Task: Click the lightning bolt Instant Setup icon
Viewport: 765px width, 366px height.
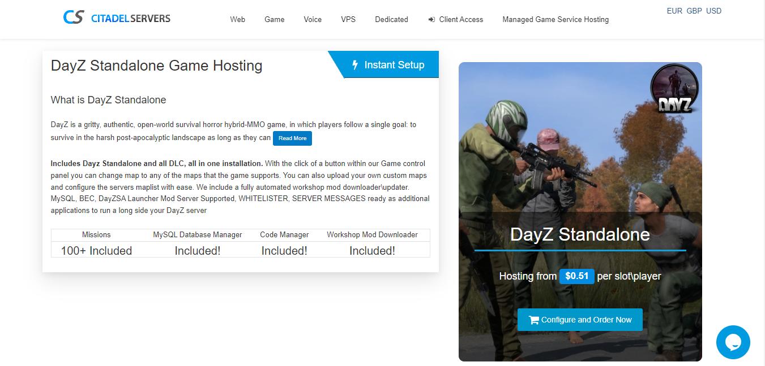Action: 355,65
